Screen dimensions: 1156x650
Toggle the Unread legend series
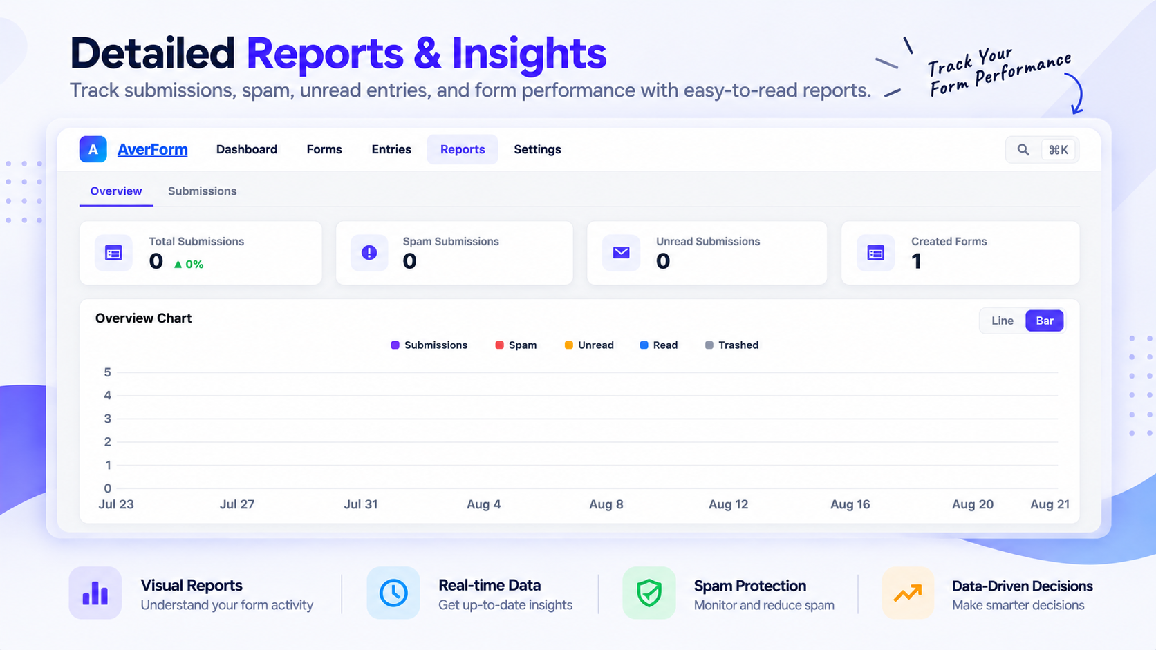589,345
